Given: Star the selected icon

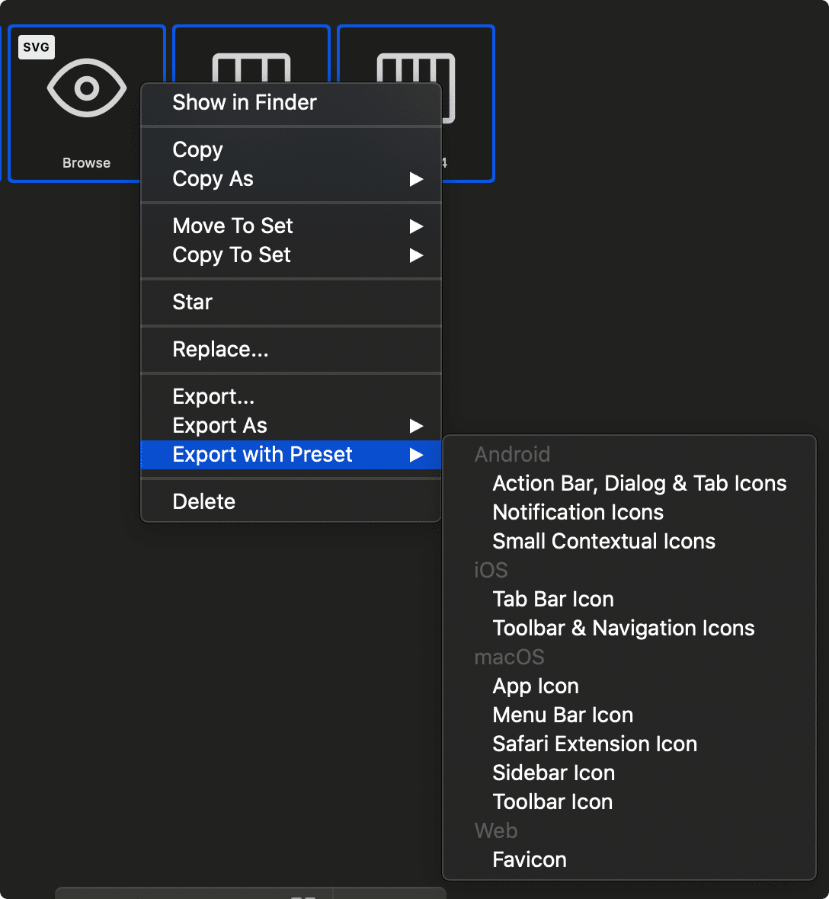Looking at the screenshot, I should [x=193, y=302].
